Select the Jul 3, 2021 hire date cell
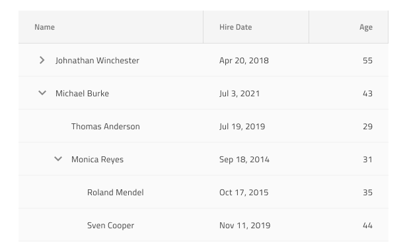This screenshot has height=252, width=407. 256,93
